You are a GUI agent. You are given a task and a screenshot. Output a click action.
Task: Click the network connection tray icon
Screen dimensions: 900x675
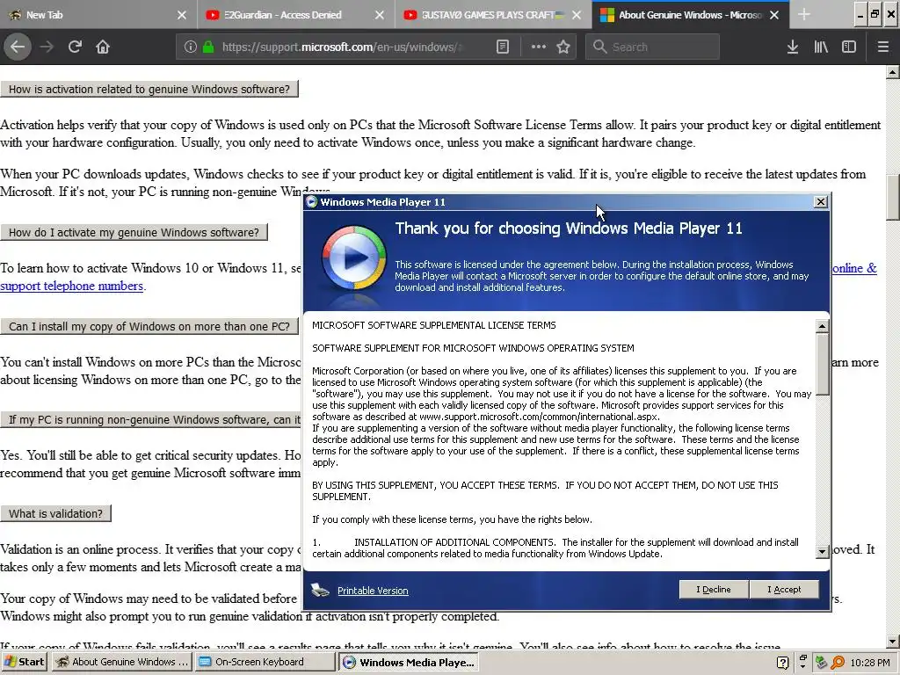click(821, 663)
